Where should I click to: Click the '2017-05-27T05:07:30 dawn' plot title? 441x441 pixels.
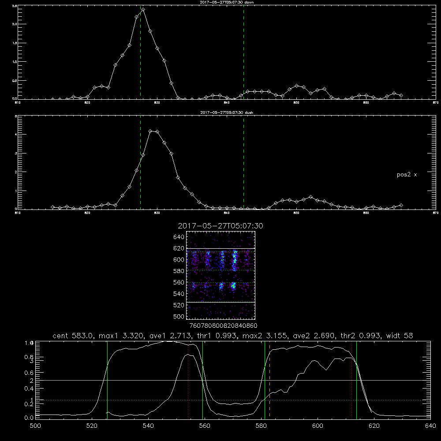[x=227, y=2]
